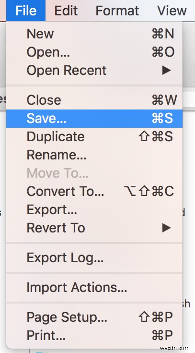Open the Edit menu
Screen dimensions: 195x353
coord(66,11)
